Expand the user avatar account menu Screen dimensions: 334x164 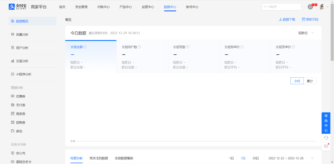[324, 7]
